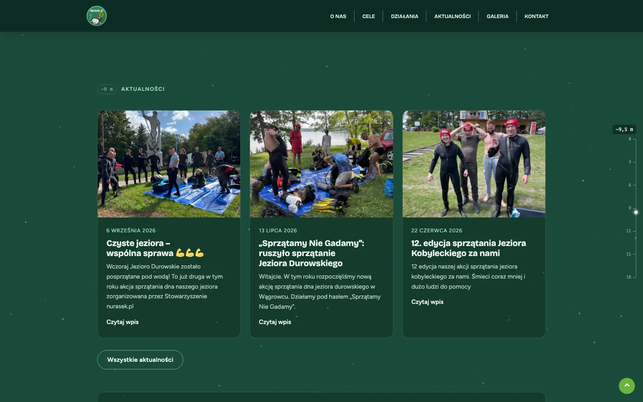Navigate to AKTUALNOŚCI in the menu

click(452, 16)
